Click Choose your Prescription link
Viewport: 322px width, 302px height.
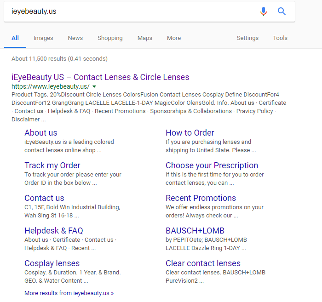tap(212, 165)
